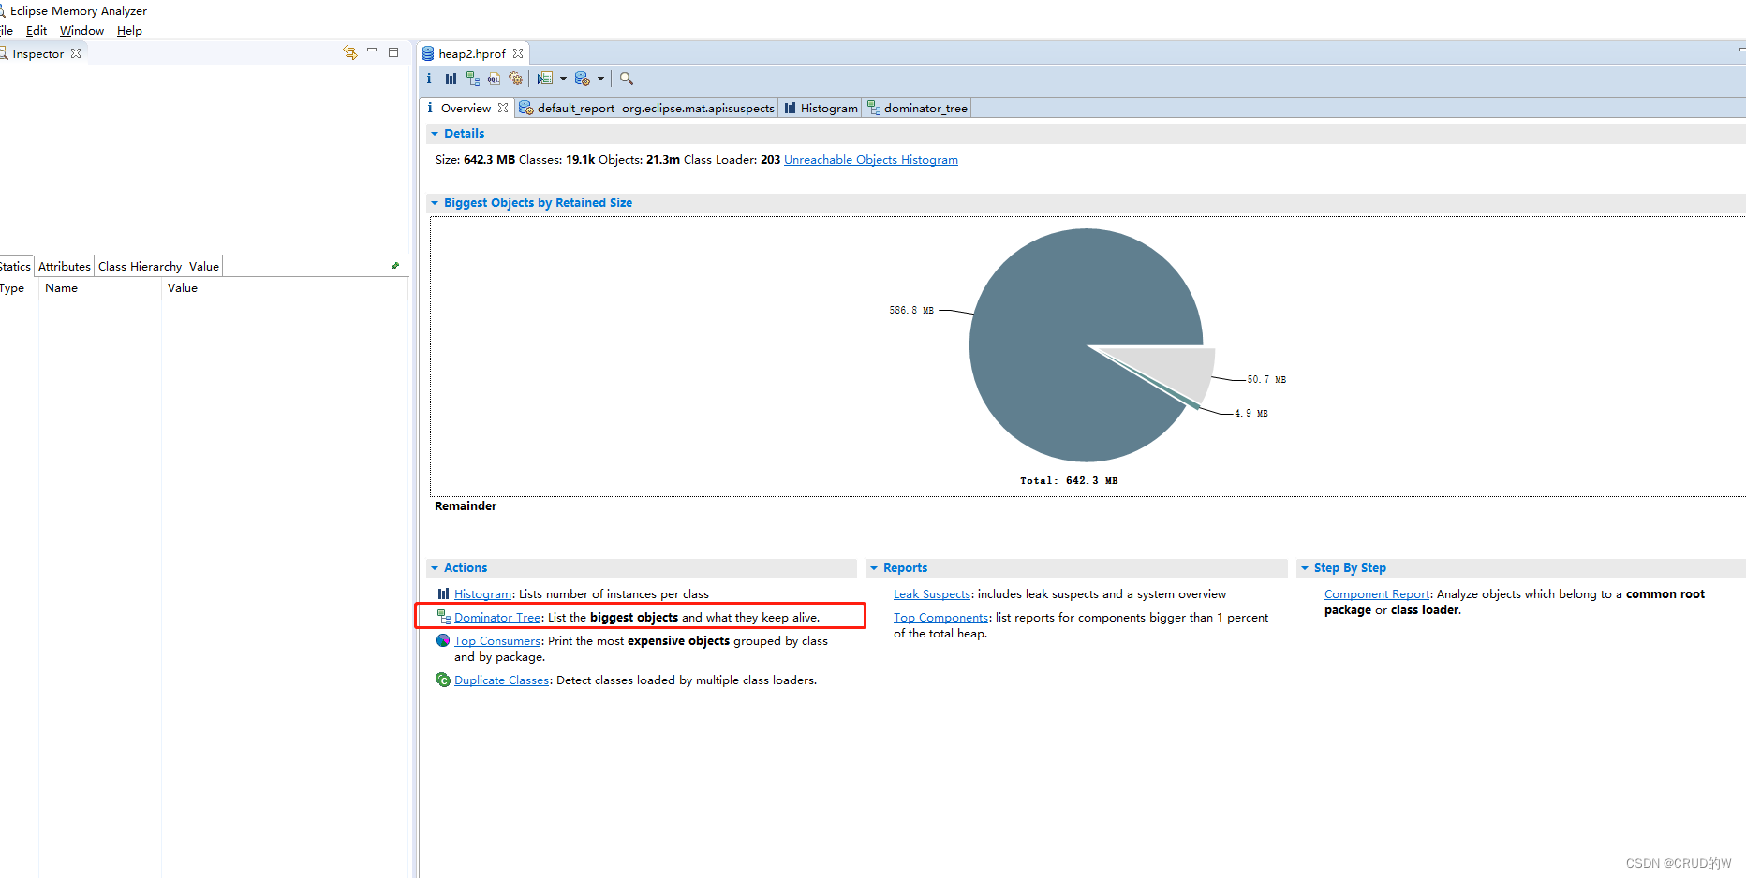The width and height of the screenshot is (1746, 878).
Task: Click the 'Total: 642.3 MB' chart label
Action: 1069,481
